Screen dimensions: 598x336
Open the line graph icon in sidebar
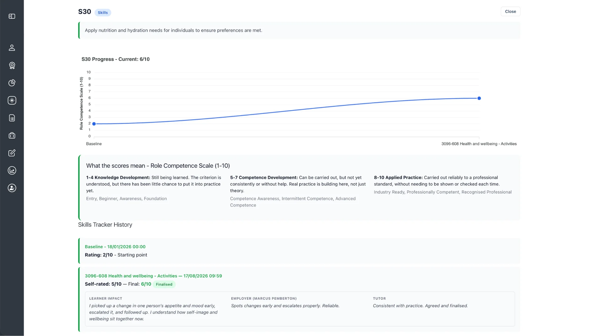pyautogui.click(x=12, y=170)
